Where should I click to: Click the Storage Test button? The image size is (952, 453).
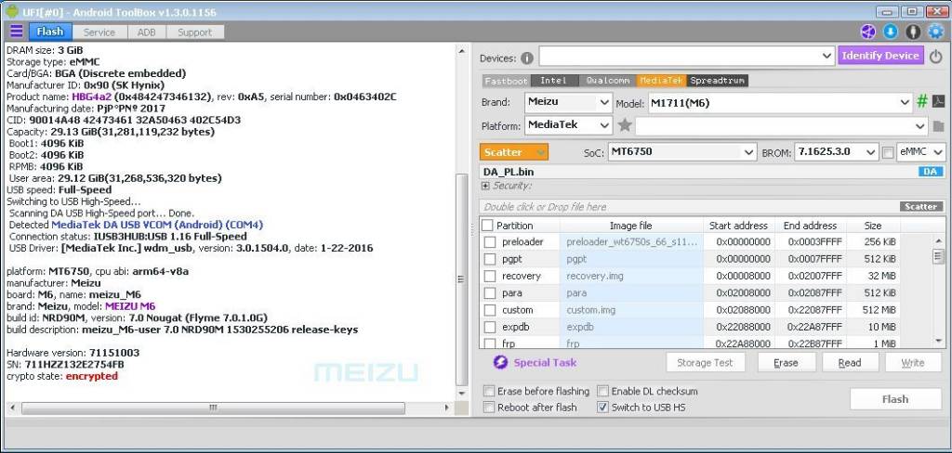click(705, 363)
